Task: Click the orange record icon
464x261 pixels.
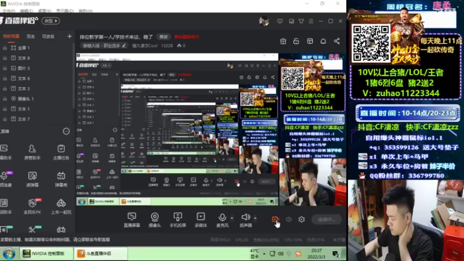Action: [x=275, y=219]
